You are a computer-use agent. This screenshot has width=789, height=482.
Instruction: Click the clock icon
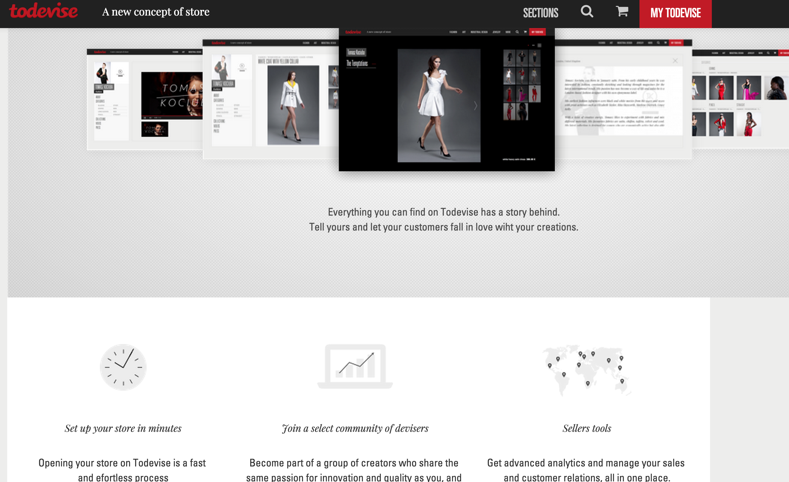[123, 367]
